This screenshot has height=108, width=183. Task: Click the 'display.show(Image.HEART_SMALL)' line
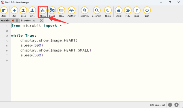(x=56, y=50)
